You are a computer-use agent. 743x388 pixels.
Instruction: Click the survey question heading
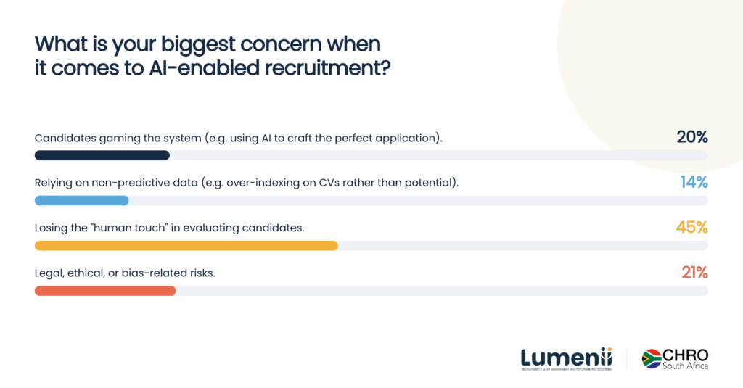tap(213, 55)
